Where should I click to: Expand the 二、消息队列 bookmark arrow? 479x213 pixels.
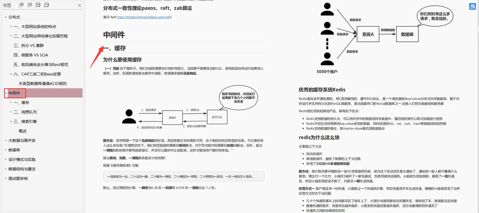point(11,112)
